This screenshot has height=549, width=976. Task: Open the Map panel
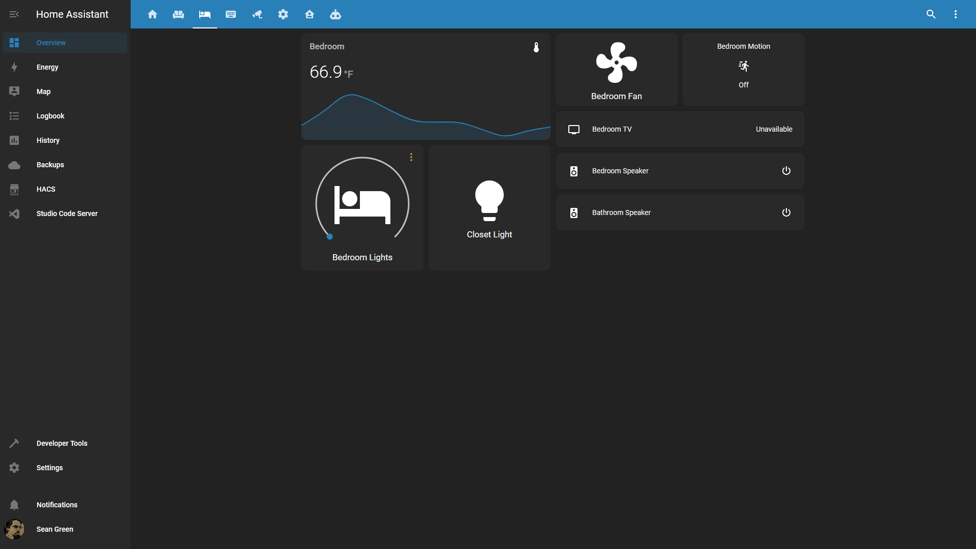pyautogui.click(x=65, y=91)
